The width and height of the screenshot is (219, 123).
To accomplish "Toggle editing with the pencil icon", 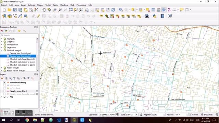I will pyautogui.click(x=38, y=16).
